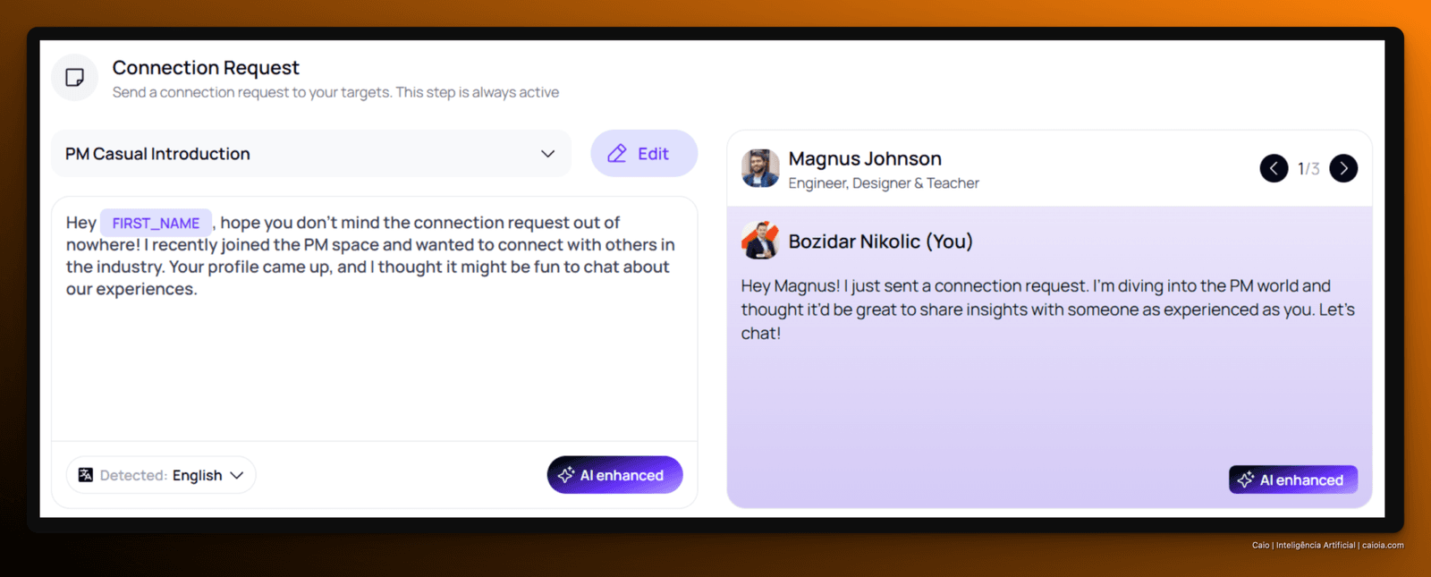Click sparkle icon in left AI enhanced

click(x=566, y=475)
